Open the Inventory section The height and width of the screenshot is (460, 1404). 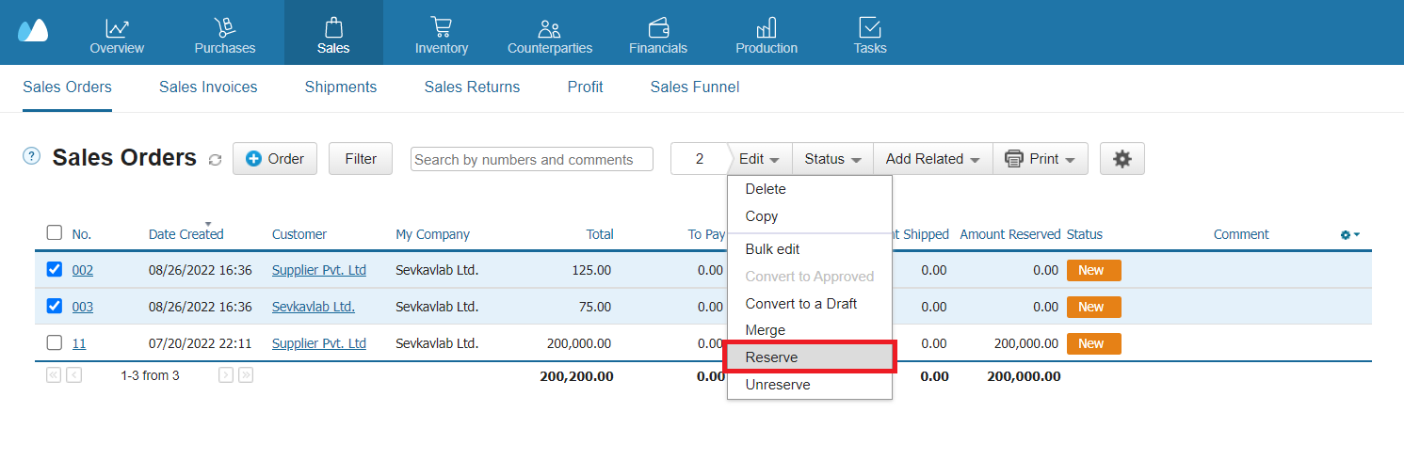(x=442, y=33)
